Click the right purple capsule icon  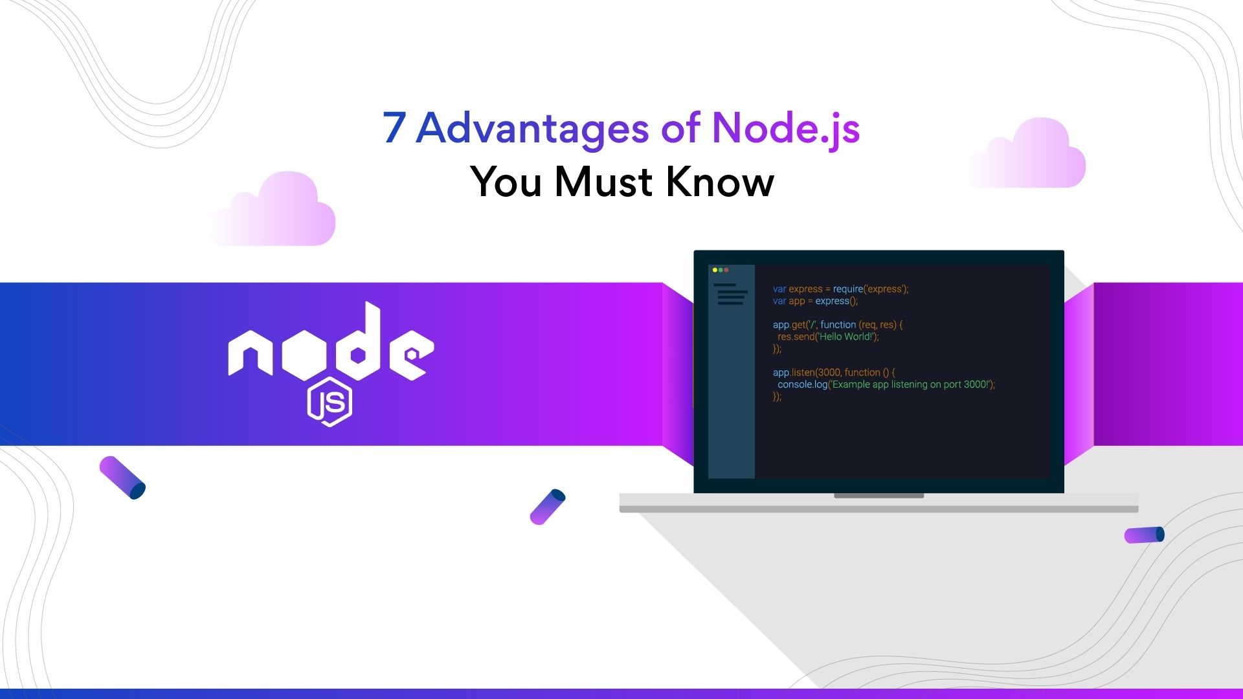(x=1143, y=534)
